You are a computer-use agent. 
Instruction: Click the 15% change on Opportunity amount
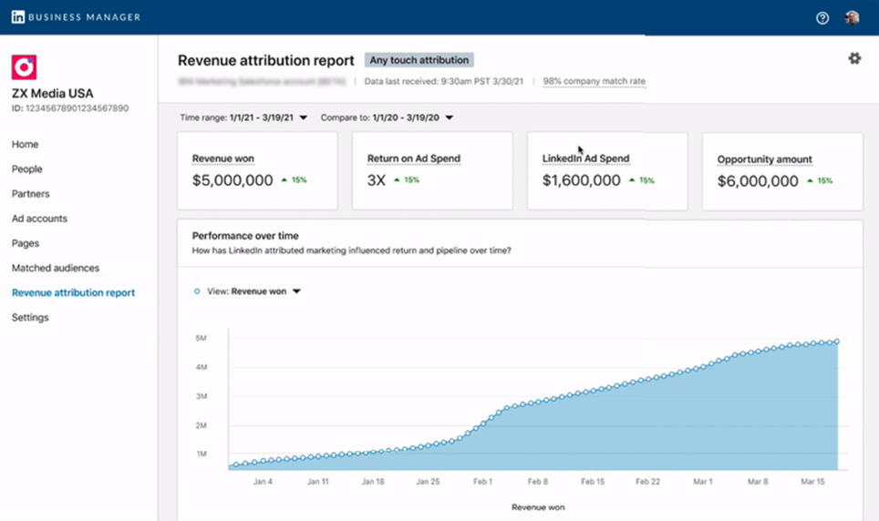(820, 180)
